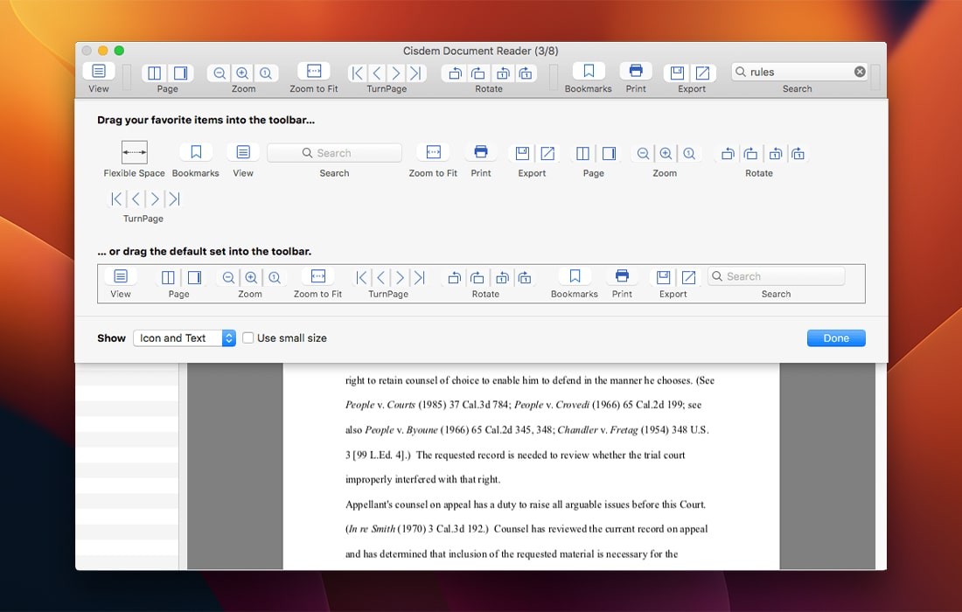
Task: Click Zoom to Fit in the top toolbar
Action: tap(314, 72)
